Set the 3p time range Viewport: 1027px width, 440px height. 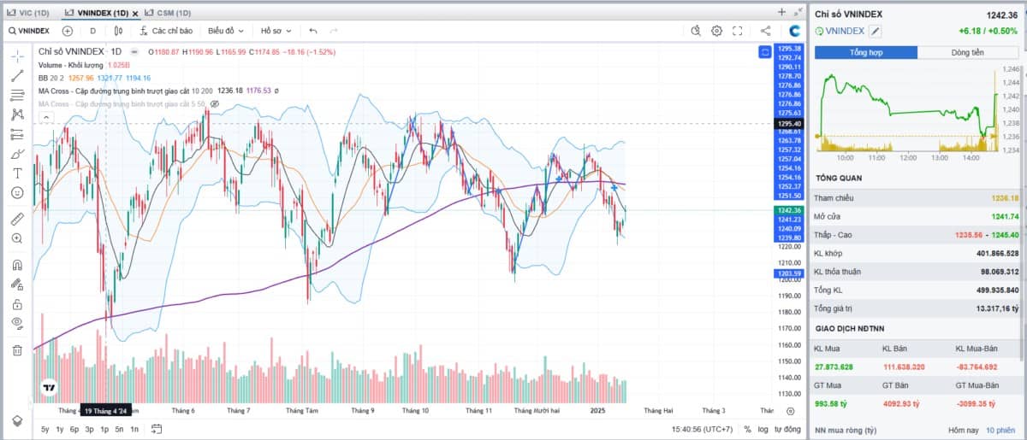coord(89,429)
